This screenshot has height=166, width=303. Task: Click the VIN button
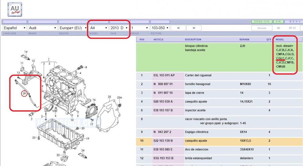[x=278, y=22]
